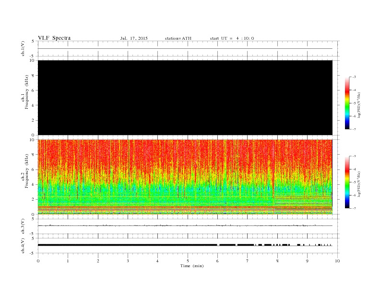The height and width of the screenshot is (293, 380).
Task: Click the "1" tick on Time axis
Action: 68,261
